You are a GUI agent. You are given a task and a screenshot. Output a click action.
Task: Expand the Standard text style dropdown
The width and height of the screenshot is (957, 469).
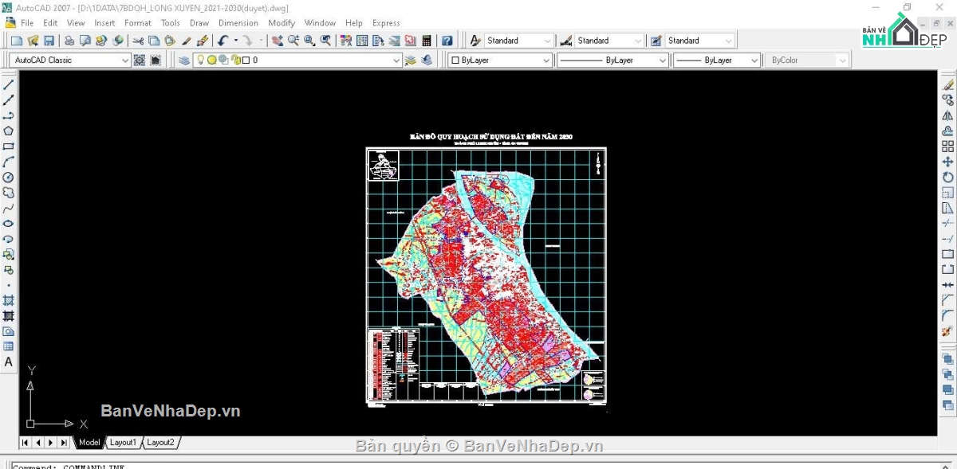[x=546, y=41]
